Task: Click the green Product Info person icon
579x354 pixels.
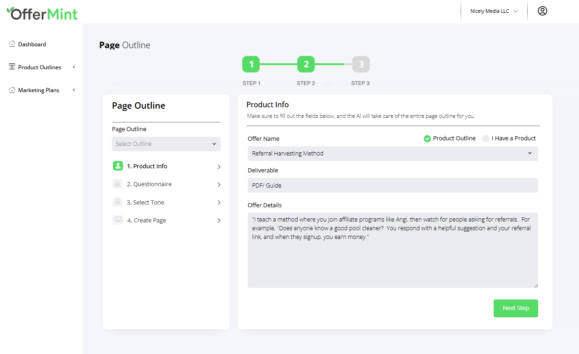Action: click(118, 166)
